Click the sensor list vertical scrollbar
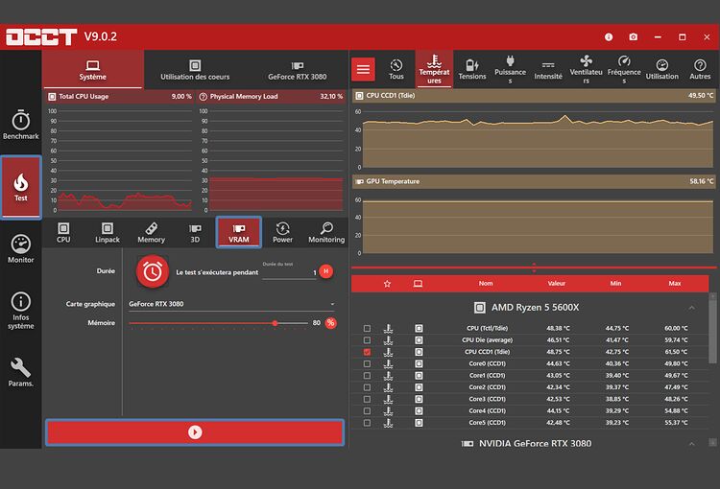 (712, 329)
